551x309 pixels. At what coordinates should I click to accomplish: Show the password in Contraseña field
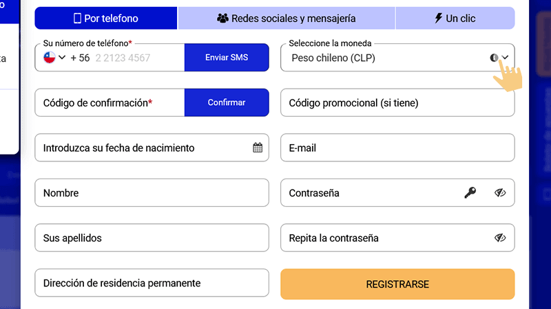(500, 193)
